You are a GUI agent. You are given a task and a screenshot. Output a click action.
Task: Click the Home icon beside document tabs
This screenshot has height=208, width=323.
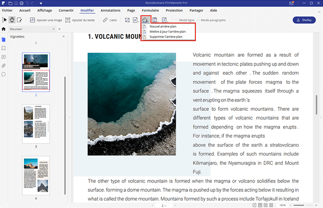(x=4, y=29)
